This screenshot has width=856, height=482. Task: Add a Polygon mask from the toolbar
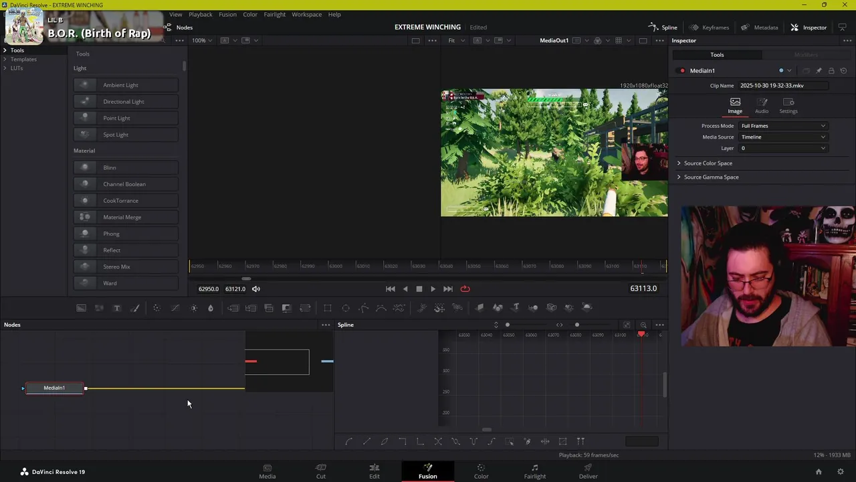pyautogui.click(x=363, y=307)
